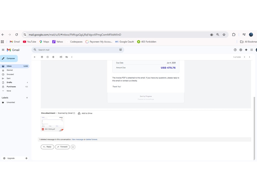
Task: Reply to this email
Action: pos(47,147)
